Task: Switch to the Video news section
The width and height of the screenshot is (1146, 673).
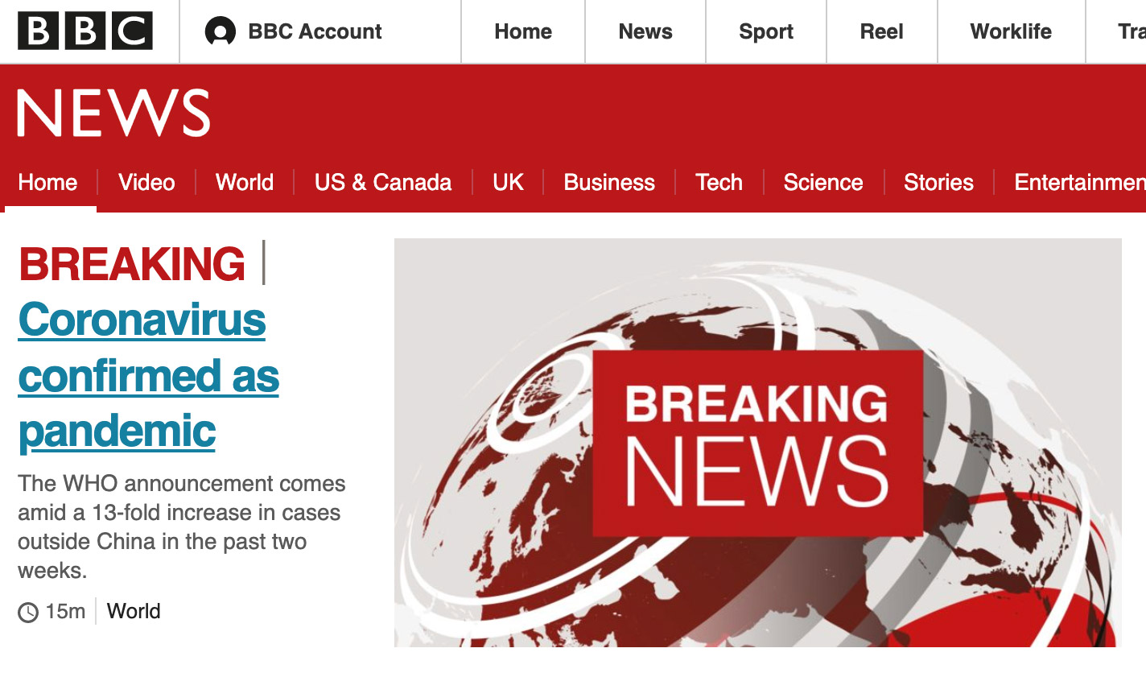Action: pyautogui.click(x=146, y=182)
